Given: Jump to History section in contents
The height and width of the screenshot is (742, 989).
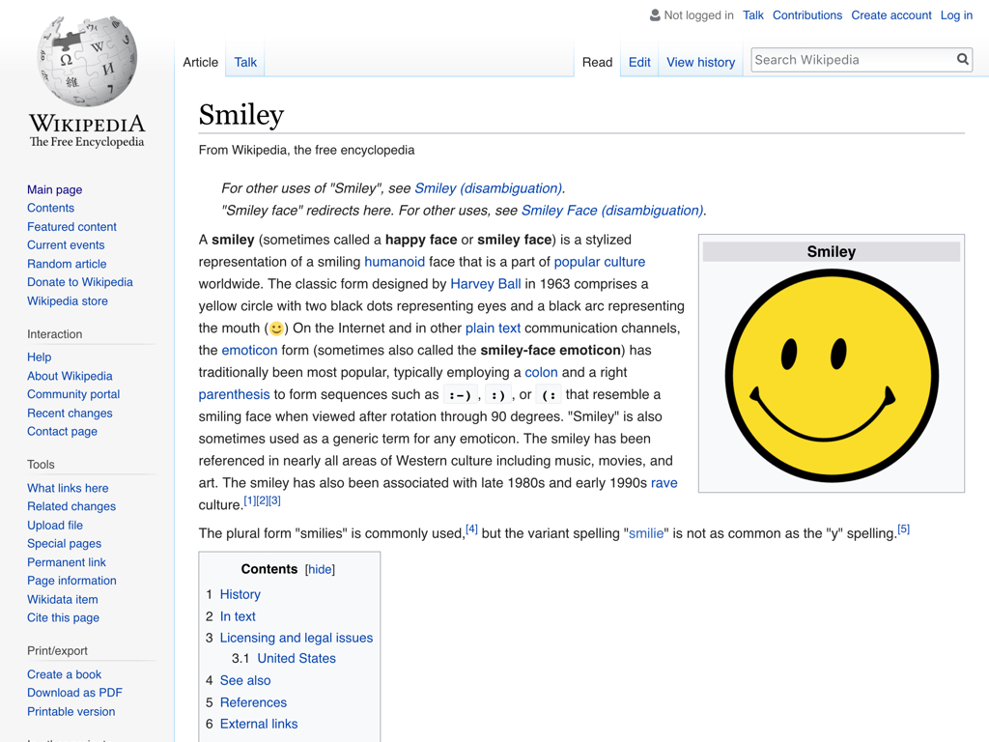Looking at the screenshot, I should click(x=240, y=594).
